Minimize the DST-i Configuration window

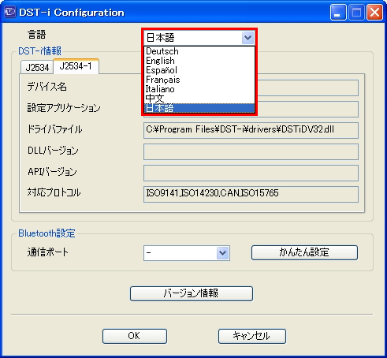coord(338,12)
